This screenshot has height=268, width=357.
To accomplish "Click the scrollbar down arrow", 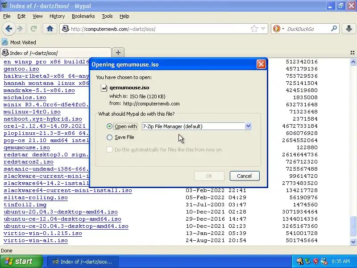I will click(353, 242).
